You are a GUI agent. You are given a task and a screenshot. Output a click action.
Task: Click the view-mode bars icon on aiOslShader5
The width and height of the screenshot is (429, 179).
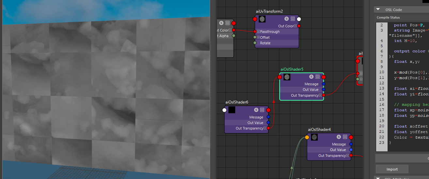(x=317, y=77)
